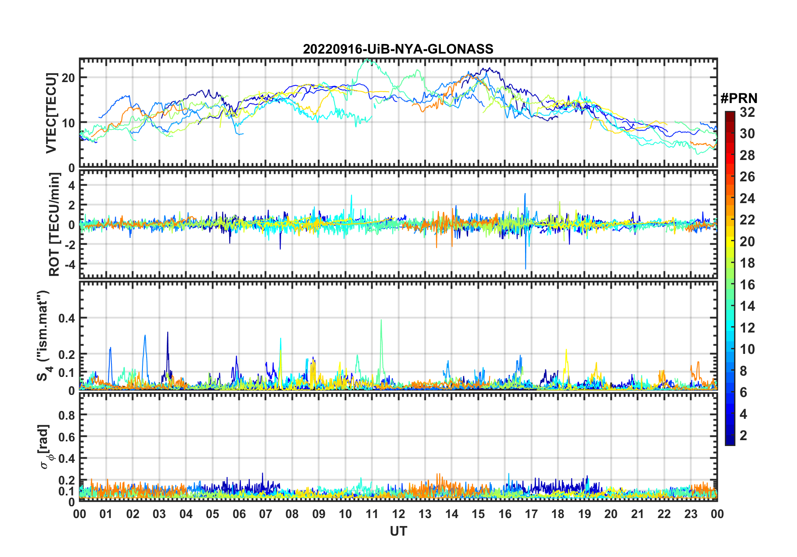Viewport: 797px width, 557px height.
Task: Click x-axis hour label 21
Action: click(x=637, y=514)
